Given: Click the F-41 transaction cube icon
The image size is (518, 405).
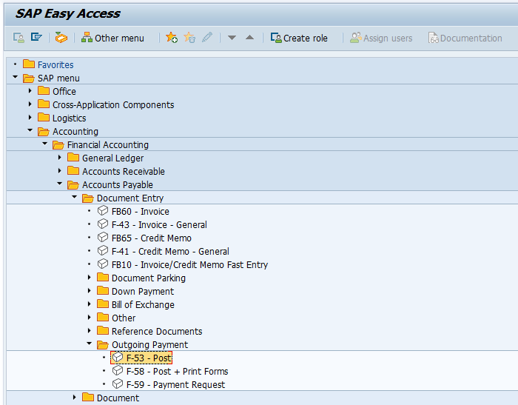Looking at the screenshot, I should [103, 250].
